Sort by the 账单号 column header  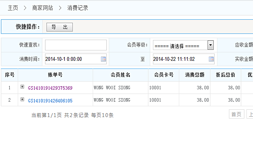pyautogui.click(x=55, y=75)
